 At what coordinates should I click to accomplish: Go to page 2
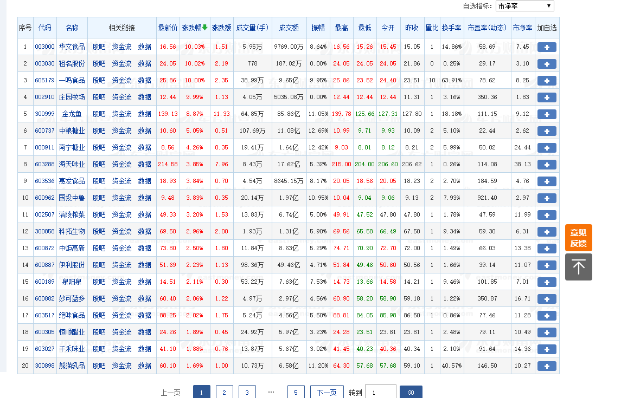[x=224, y=392]
